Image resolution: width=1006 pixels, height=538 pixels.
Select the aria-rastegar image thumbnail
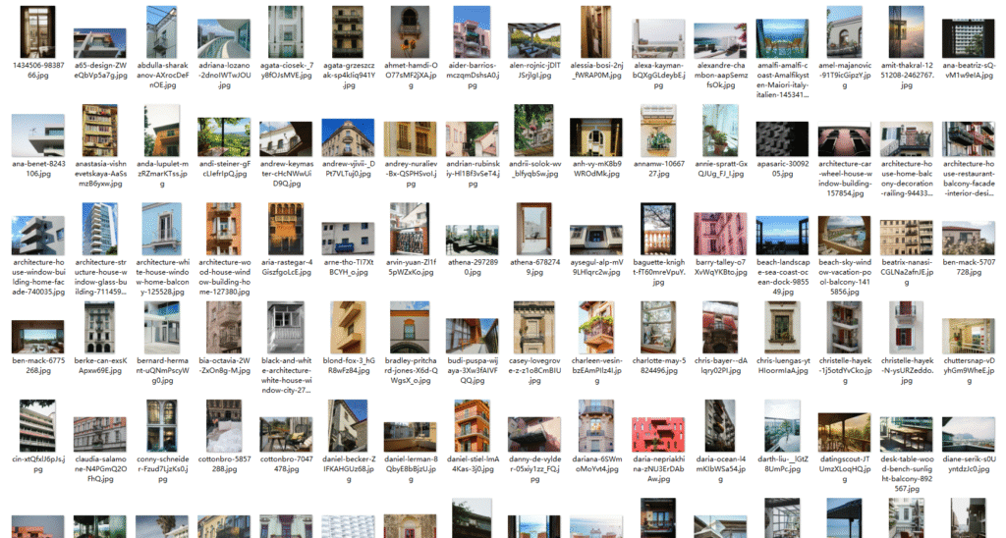coord(286,229)
